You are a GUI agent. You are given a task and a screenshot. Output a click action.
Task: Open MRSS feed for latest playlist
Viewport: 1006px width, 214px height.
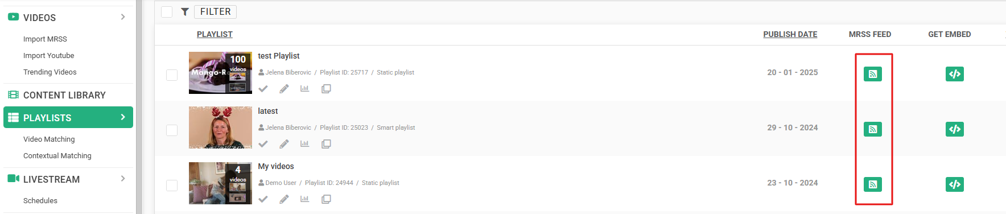click(x=872, y=129)
